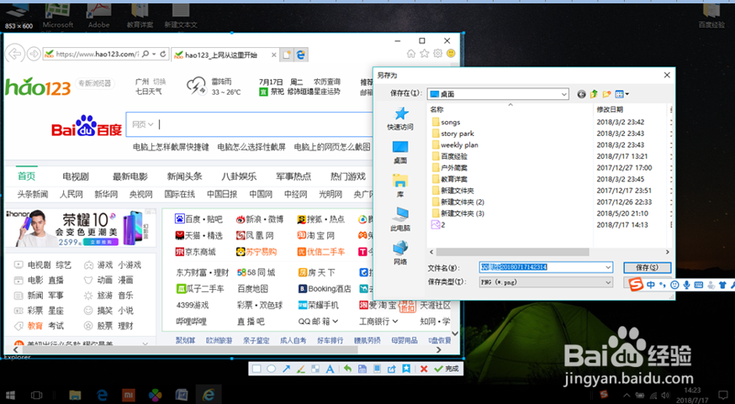Expand the QQ邮箱 dropdown chevron
This screenshot has height=404, width=735.
pyautogui.click(x=336, y=322)
